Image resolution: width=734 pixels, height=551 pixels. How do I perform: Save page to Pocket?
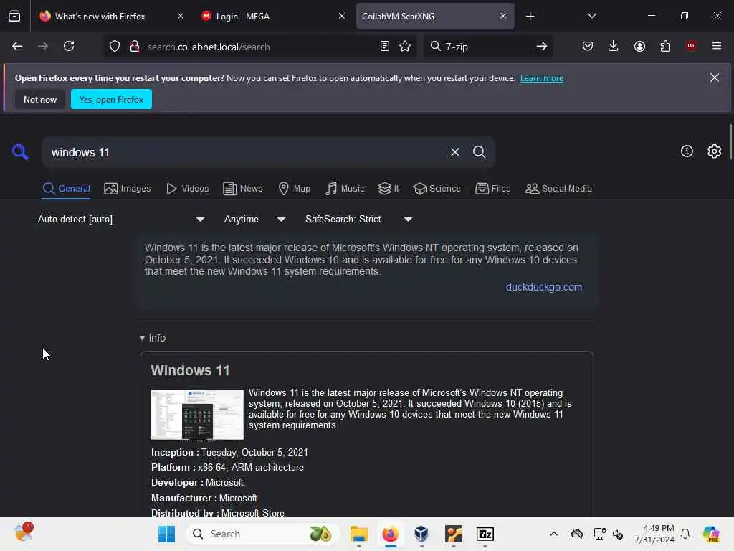pyautogui.click(x=588, y=47)
